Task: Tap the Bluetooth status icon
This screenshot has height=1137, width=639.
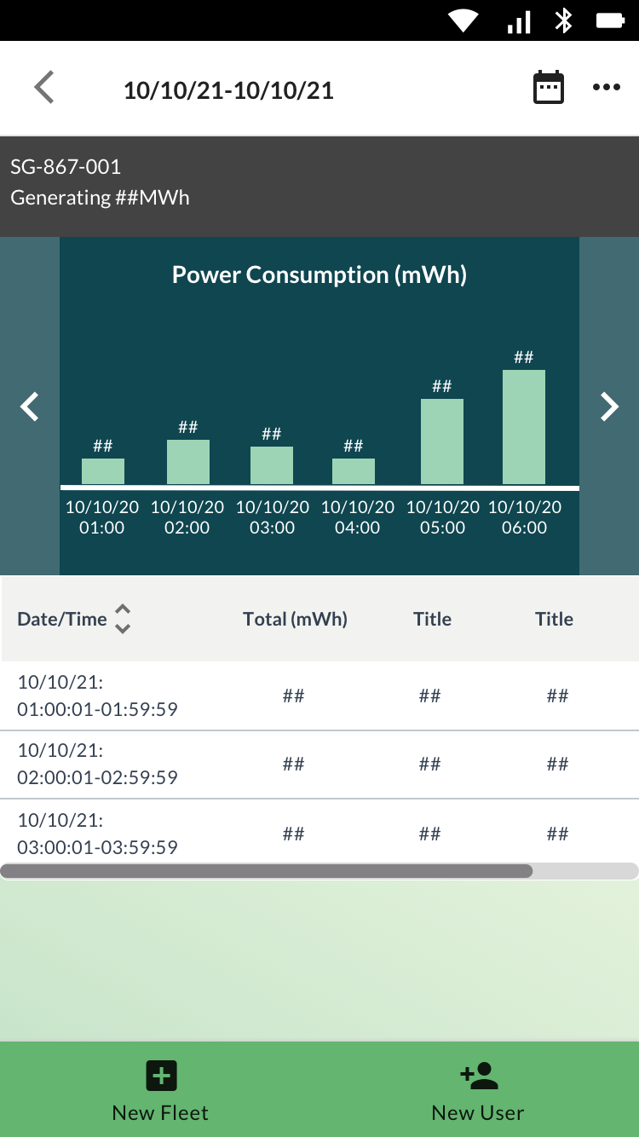Action: (x=563, y=21)
